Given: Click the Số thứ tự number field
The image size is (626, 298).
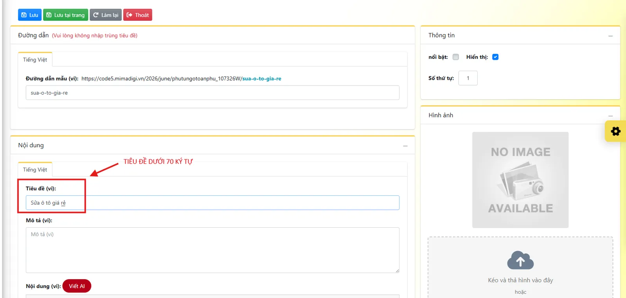Looking at the screenshot, I should [x=468, y=78].
